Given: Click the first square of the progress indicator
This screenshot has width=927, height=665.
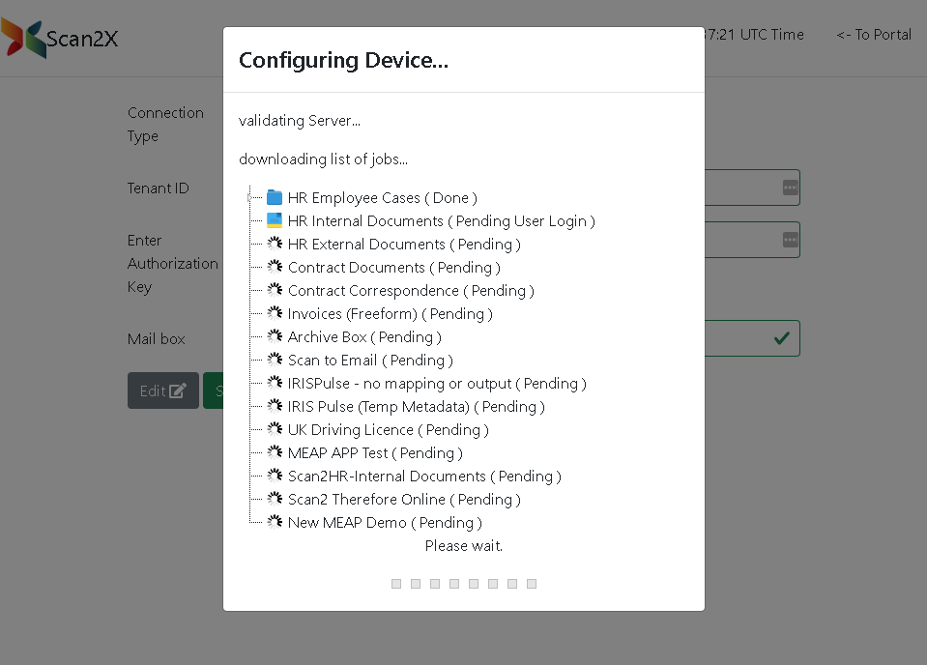Looking at the screenshot, I should click(x=396, y=584).
